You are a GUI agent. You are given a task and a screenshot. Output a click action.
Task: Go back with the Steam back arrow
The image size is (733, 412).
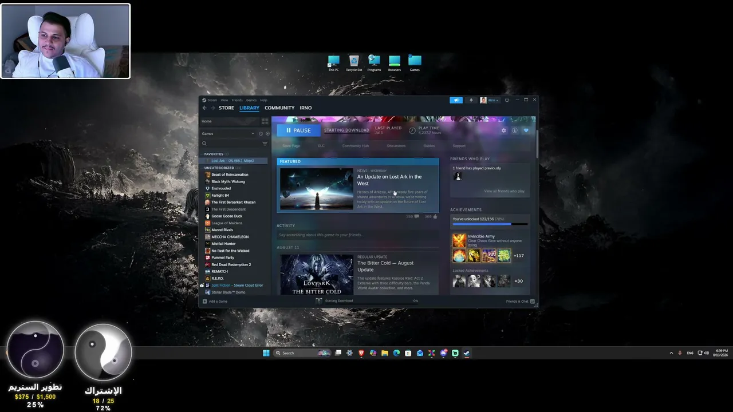tap(204, 108)
